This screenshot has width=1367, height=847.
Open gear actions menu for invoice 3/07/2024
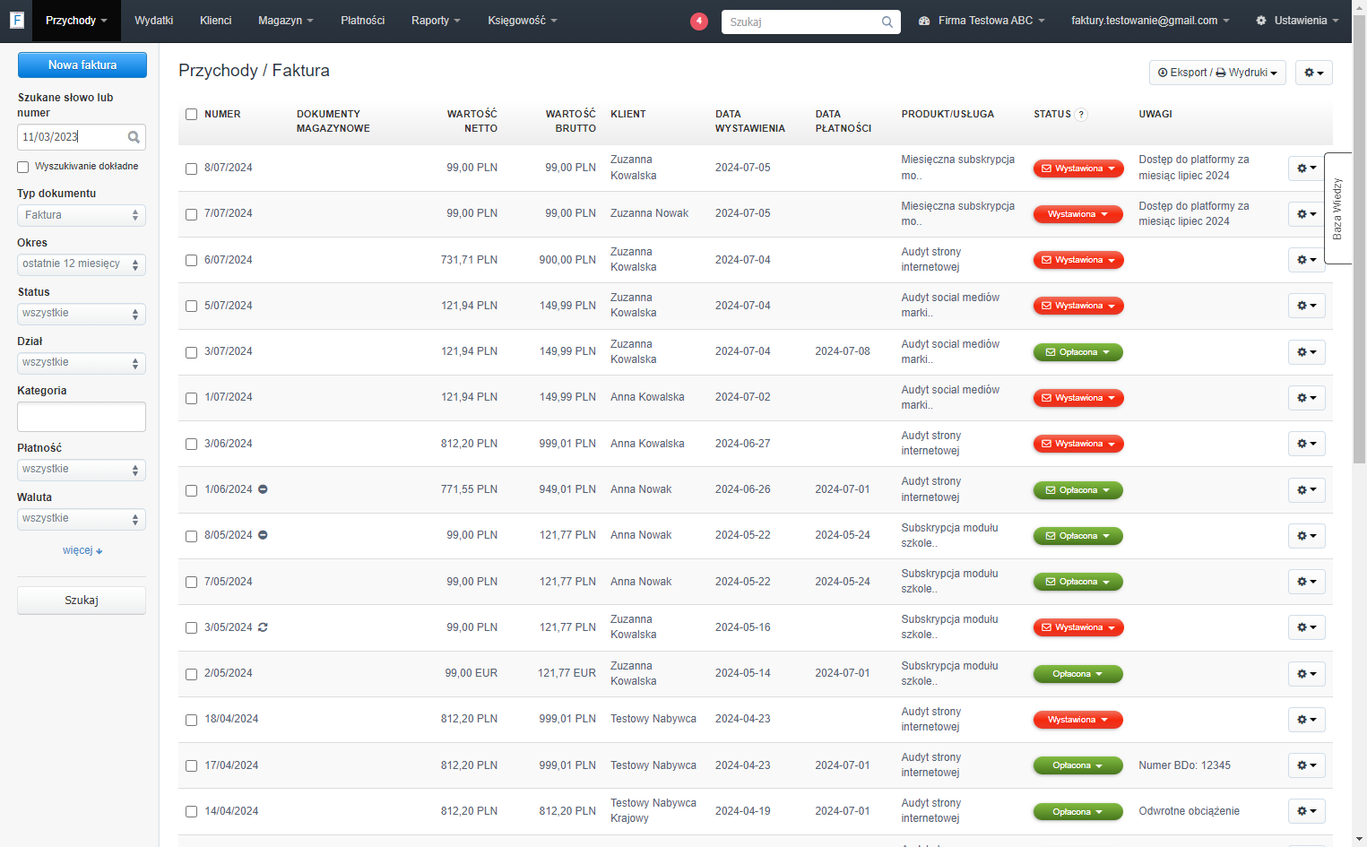coord(1306,352)
